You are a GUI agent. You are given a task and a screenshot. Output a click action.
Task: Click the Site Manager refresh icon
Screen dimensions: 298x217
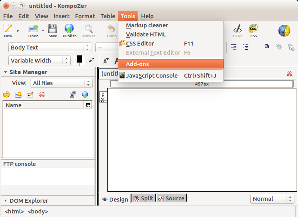click(6, 95)
